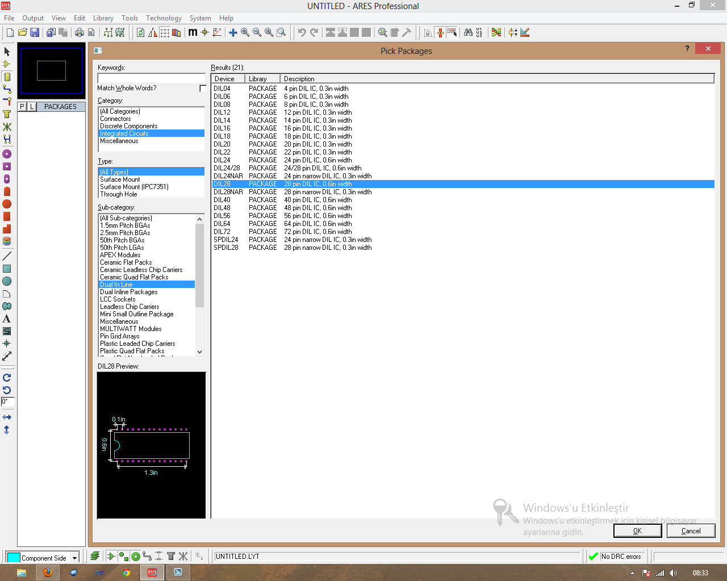
Task: Open the Component Side layer dropdown
Action: (74, 558)
